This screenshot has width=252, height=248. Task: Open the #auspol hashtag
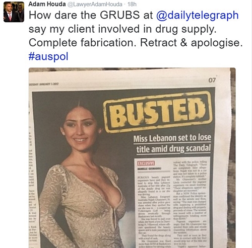[48, 56]
